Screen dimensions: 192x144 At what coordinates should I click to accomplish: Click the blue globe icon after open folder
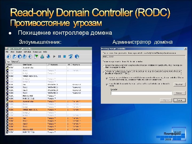coord(20,57)
